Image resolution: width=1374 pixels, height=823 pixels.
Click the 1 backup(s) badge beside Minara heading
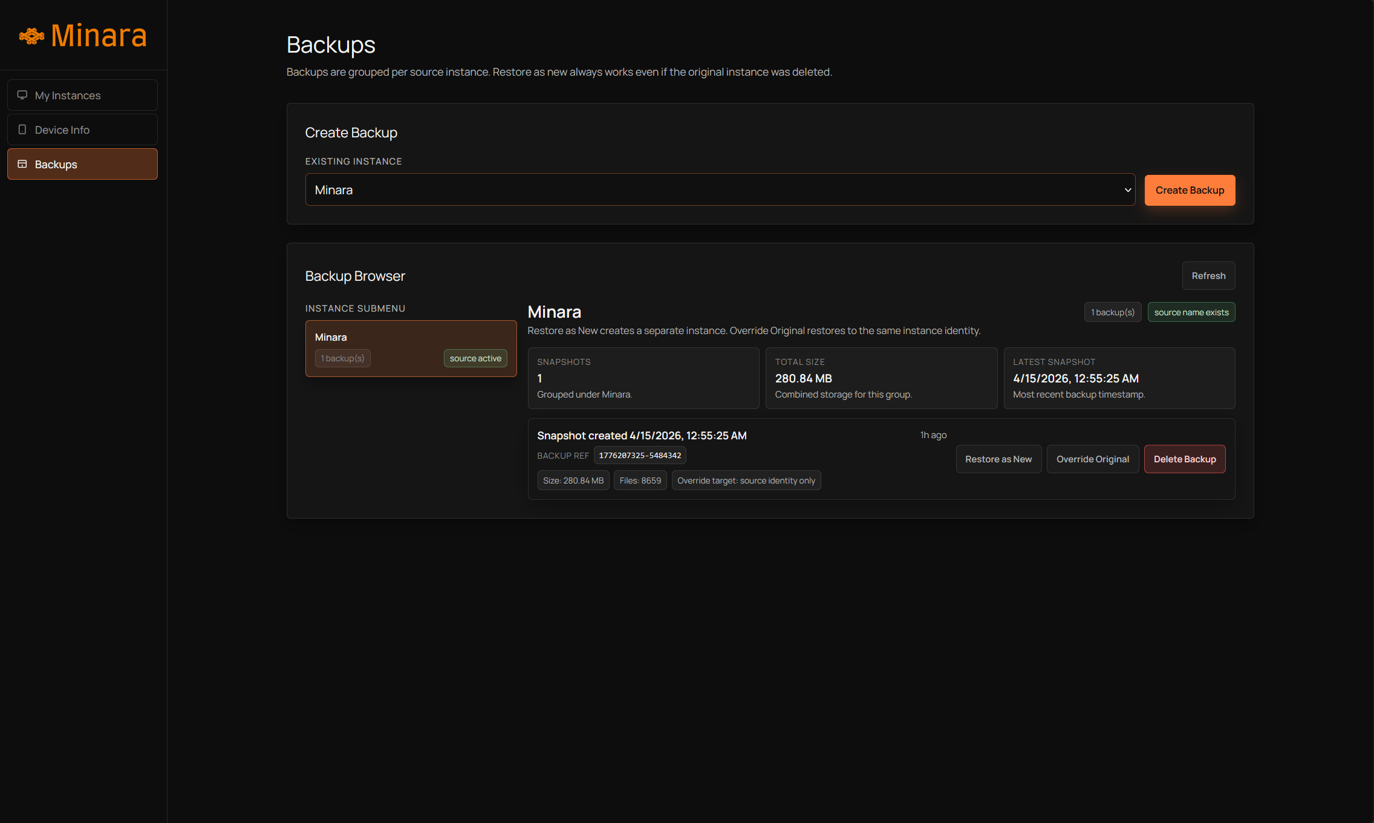click(1113, 312)
